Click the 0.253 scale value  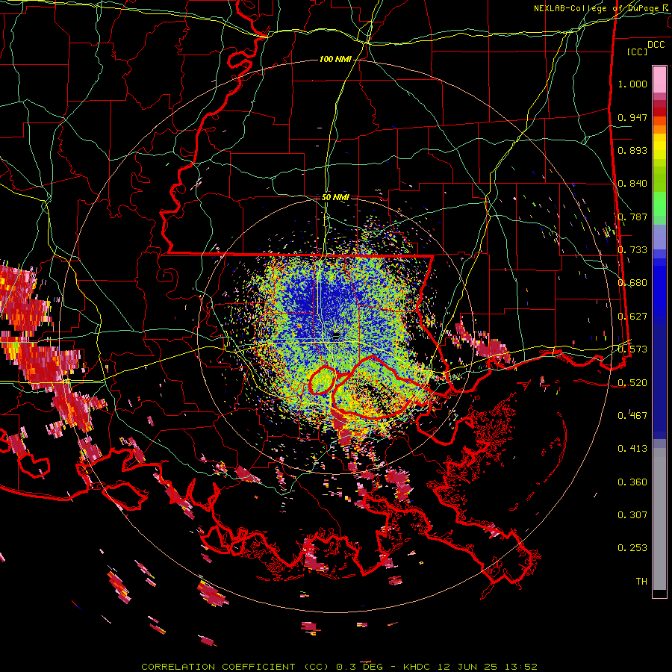632,548
